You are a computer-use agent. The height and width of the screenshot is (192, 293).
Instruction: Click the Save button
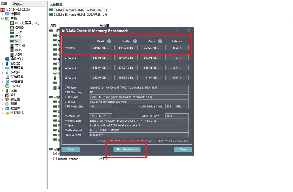[71, 149]
